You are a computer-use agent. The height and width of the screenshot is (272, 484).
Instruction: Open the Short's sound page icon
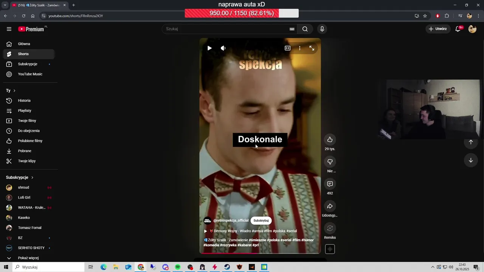click(330, 249)
